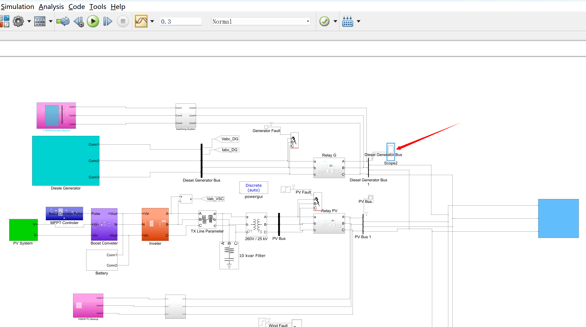Expand the Build Model dropdown arrow
This screenshot has height=327, width=586.
(359, 21)
